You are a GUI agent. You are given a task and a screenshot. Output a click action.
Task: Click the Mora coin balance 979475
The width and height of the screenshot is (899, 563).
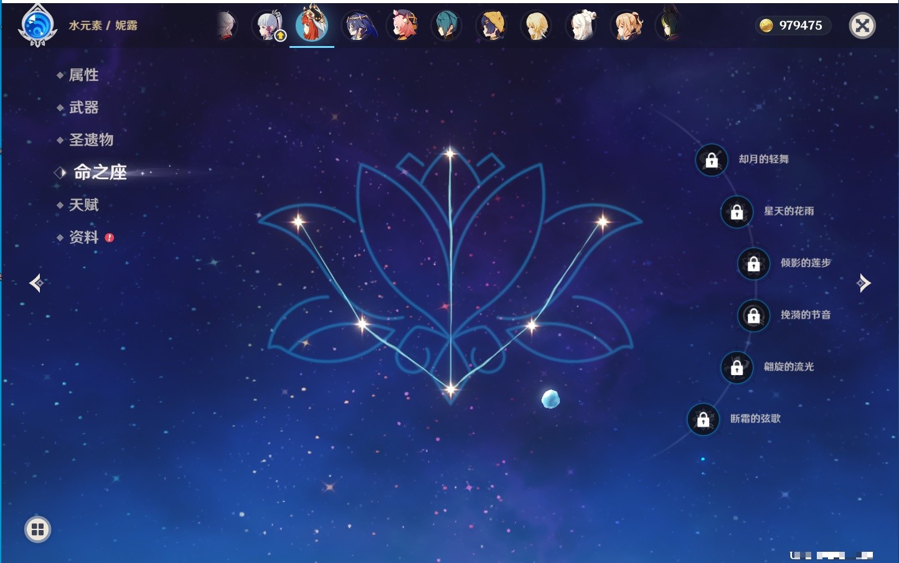pos(793,26)
